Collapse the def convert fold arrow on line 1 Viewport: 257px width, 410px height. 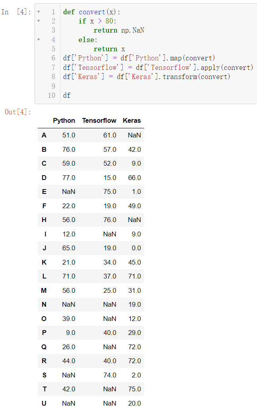(39, 12)
